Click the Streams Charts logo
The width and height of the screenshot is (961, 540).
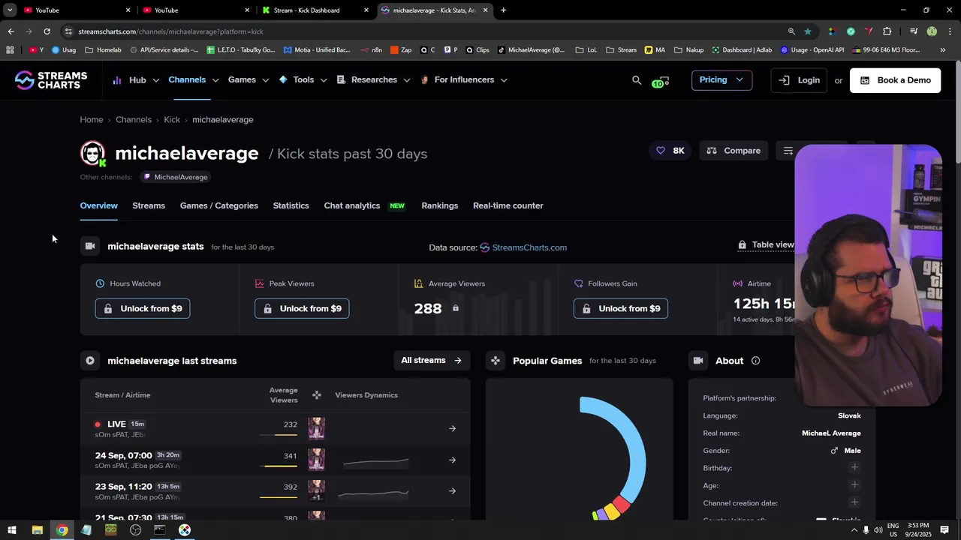[51, 80]
